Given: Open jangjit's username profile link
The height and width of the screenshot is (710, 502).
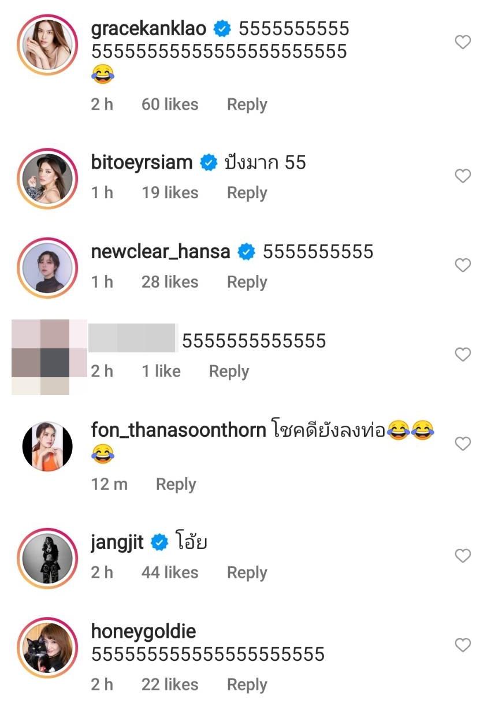Looking at the screenshot, I should pos(117,543).
